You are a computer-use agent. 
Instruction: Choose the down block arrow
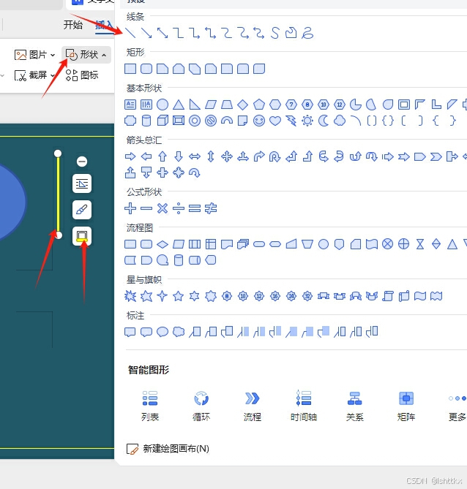click(x=179, y=156)
